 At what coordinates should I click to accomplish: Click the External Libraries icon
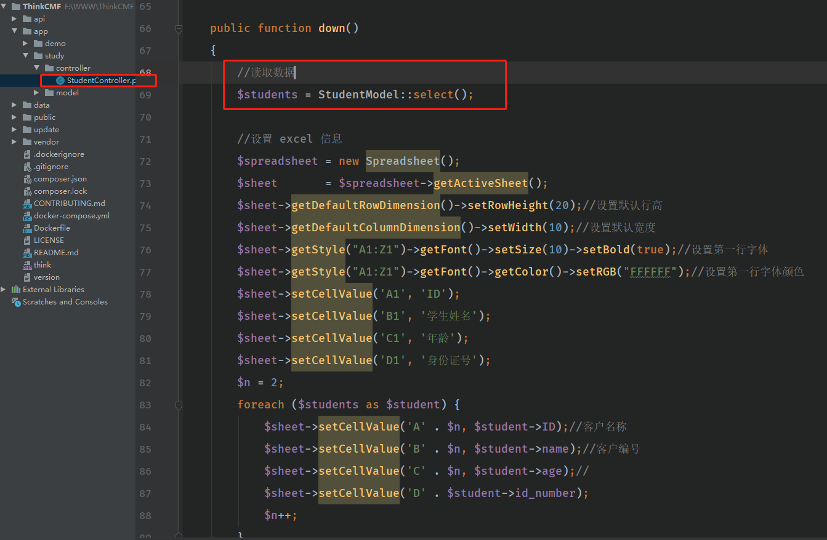coord(16,290)
